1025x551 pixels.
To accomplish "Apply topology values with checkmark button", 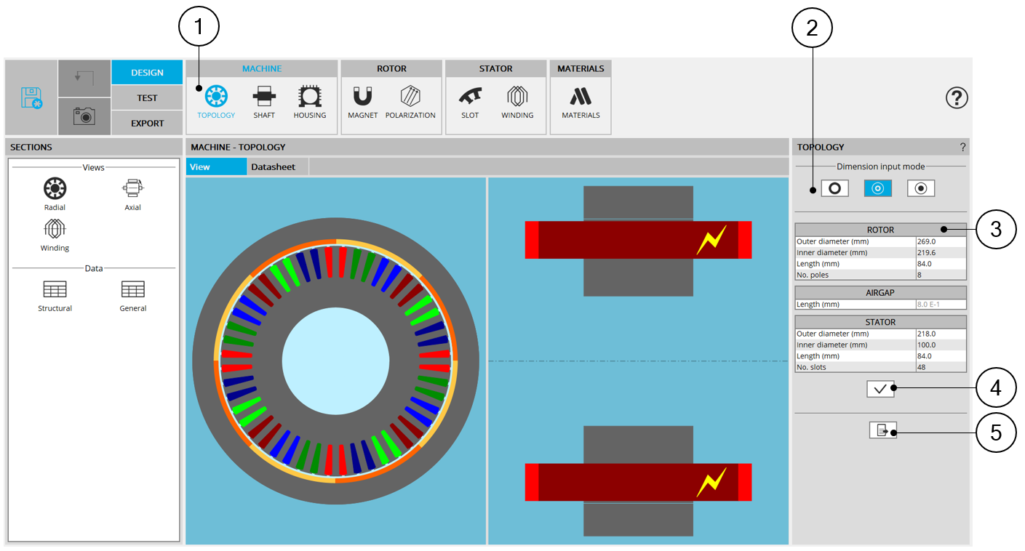I will click(x=880, y=389).
